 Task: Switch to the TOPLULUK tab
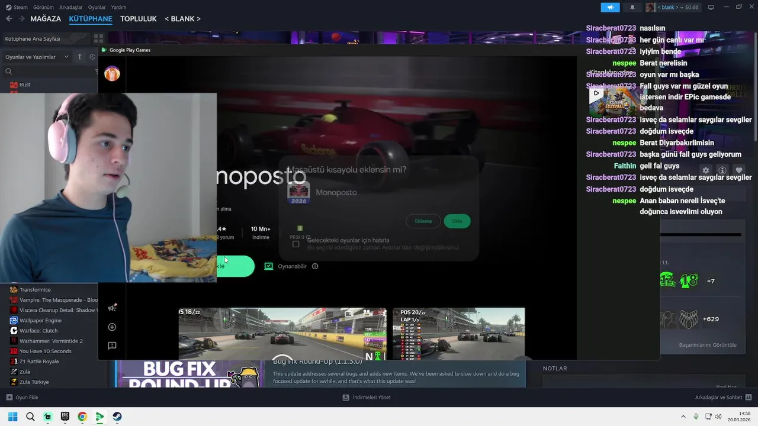pyautogui.click(x=139, y=18)
